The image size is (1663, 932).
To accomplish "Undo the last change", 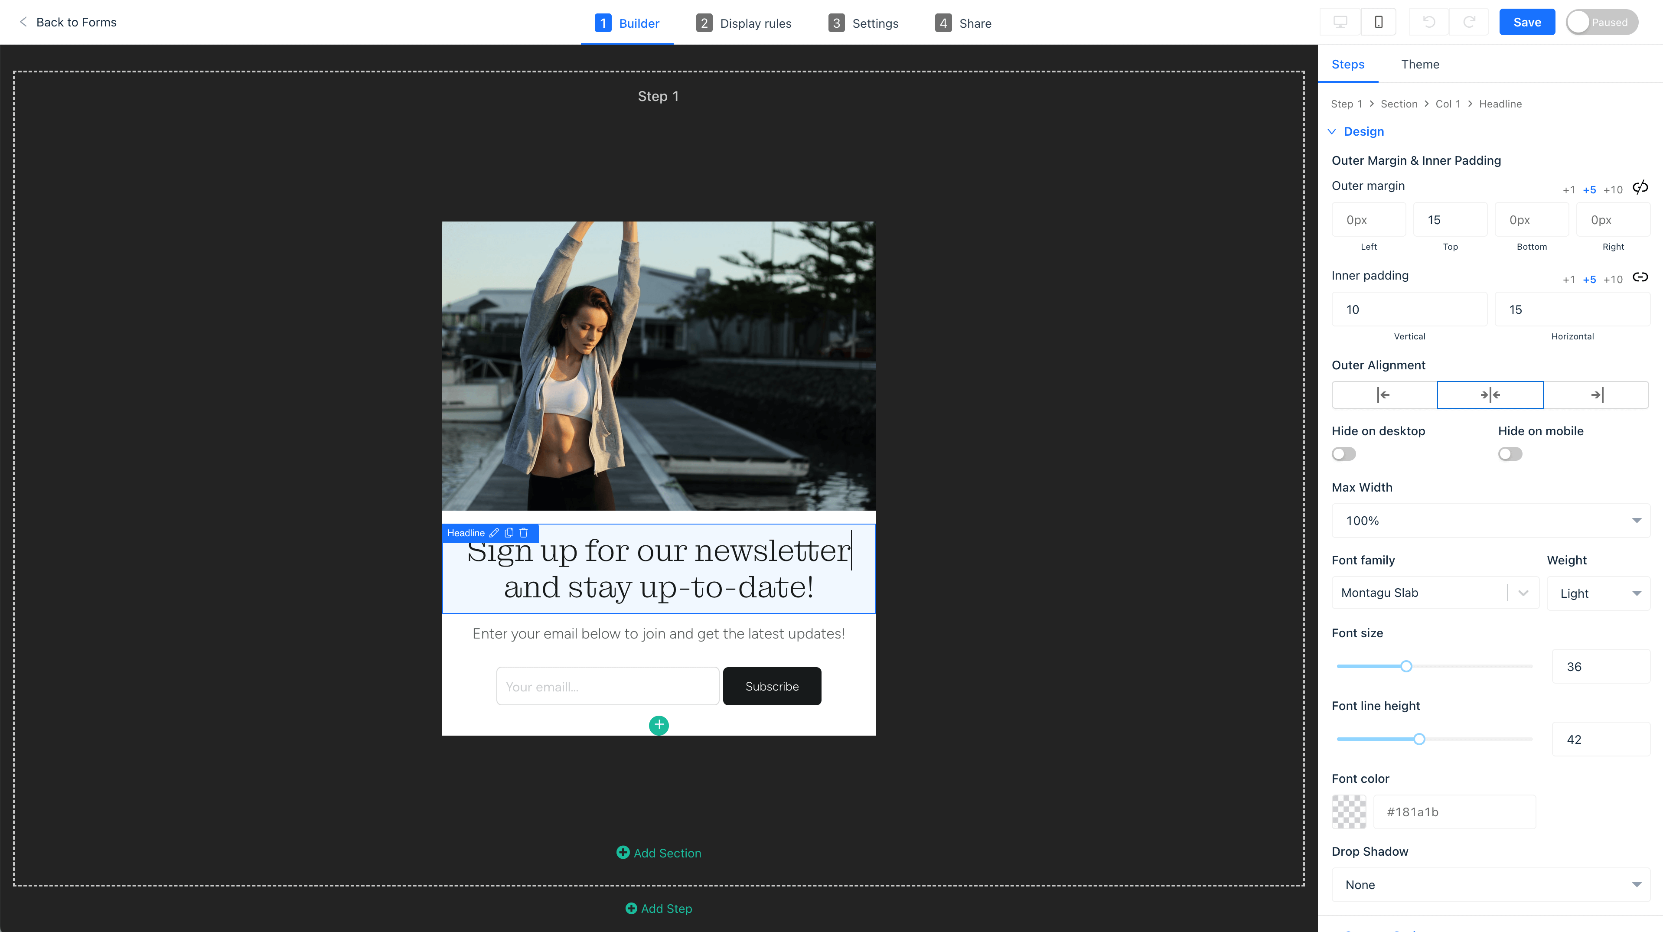I will click(1428, 21).
